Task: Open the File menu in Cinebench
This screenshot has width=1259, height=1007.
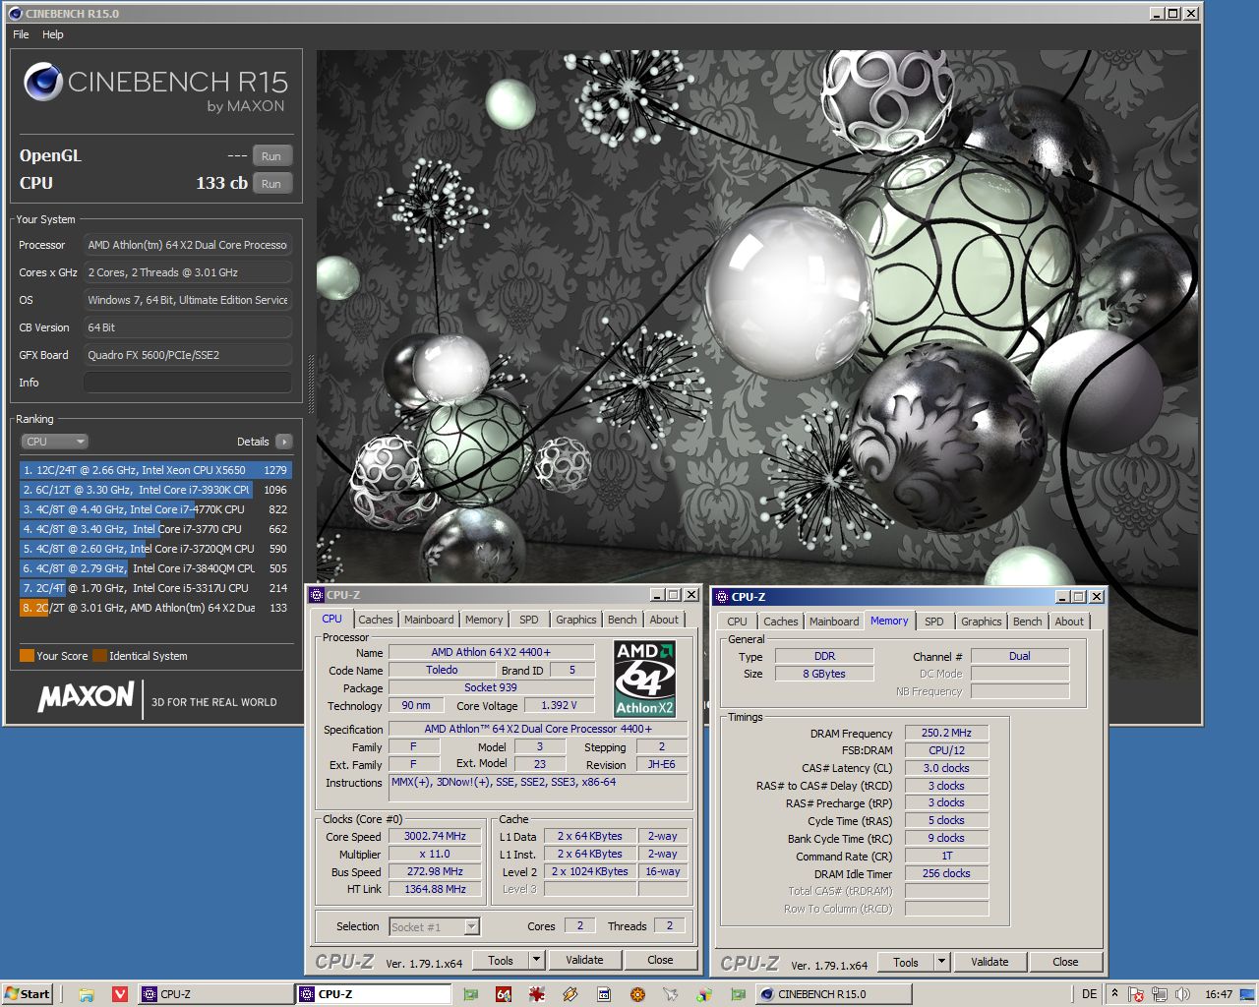Action: [x=21, y=34]
